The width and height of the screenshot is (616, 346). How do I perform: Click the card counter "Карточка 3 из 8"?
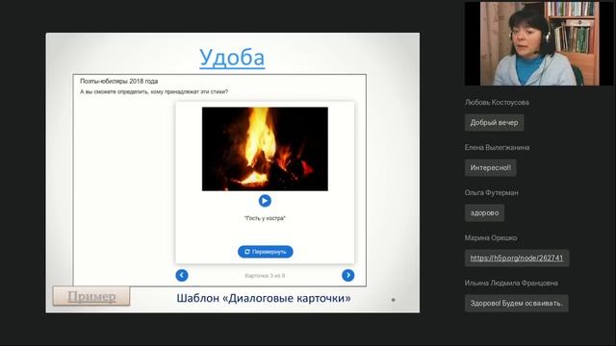click(265, 276)
